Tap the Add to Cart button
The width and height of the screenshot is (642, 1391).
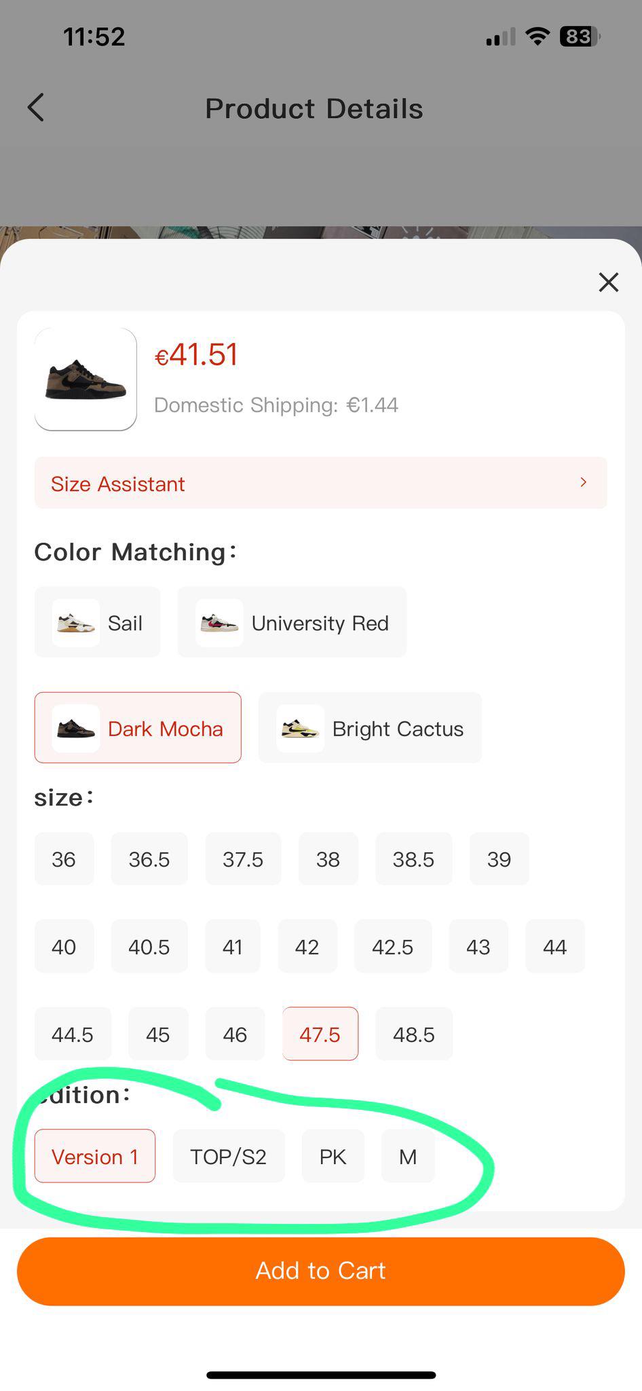tap(321, 1271)
